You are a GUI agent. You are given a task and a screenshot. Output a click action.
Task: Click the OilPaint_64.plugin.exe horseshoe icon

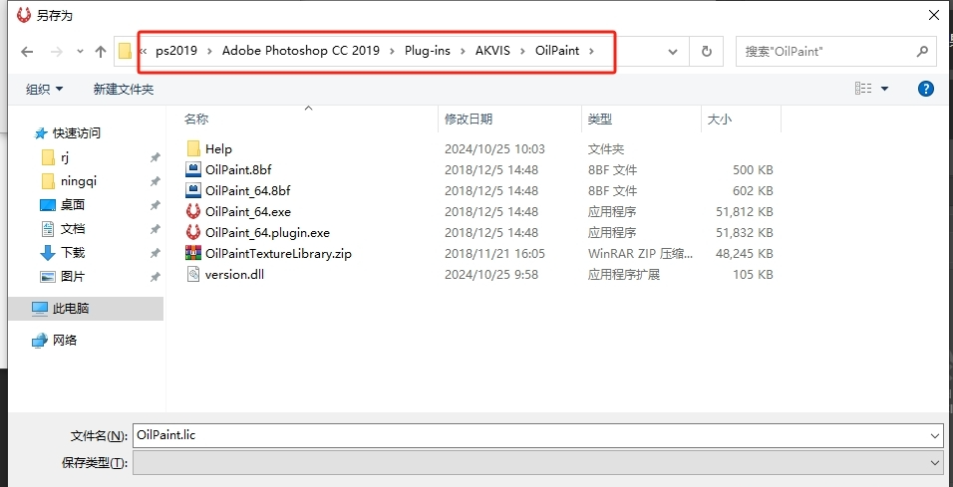click(193, 232)
